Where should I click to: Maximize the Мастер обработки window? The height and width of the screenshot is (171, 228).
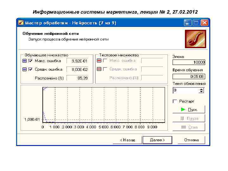click(196, 23)
